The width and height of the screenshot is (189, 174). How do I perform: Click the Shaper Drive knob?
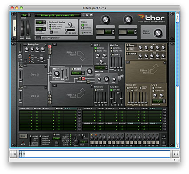89,71
